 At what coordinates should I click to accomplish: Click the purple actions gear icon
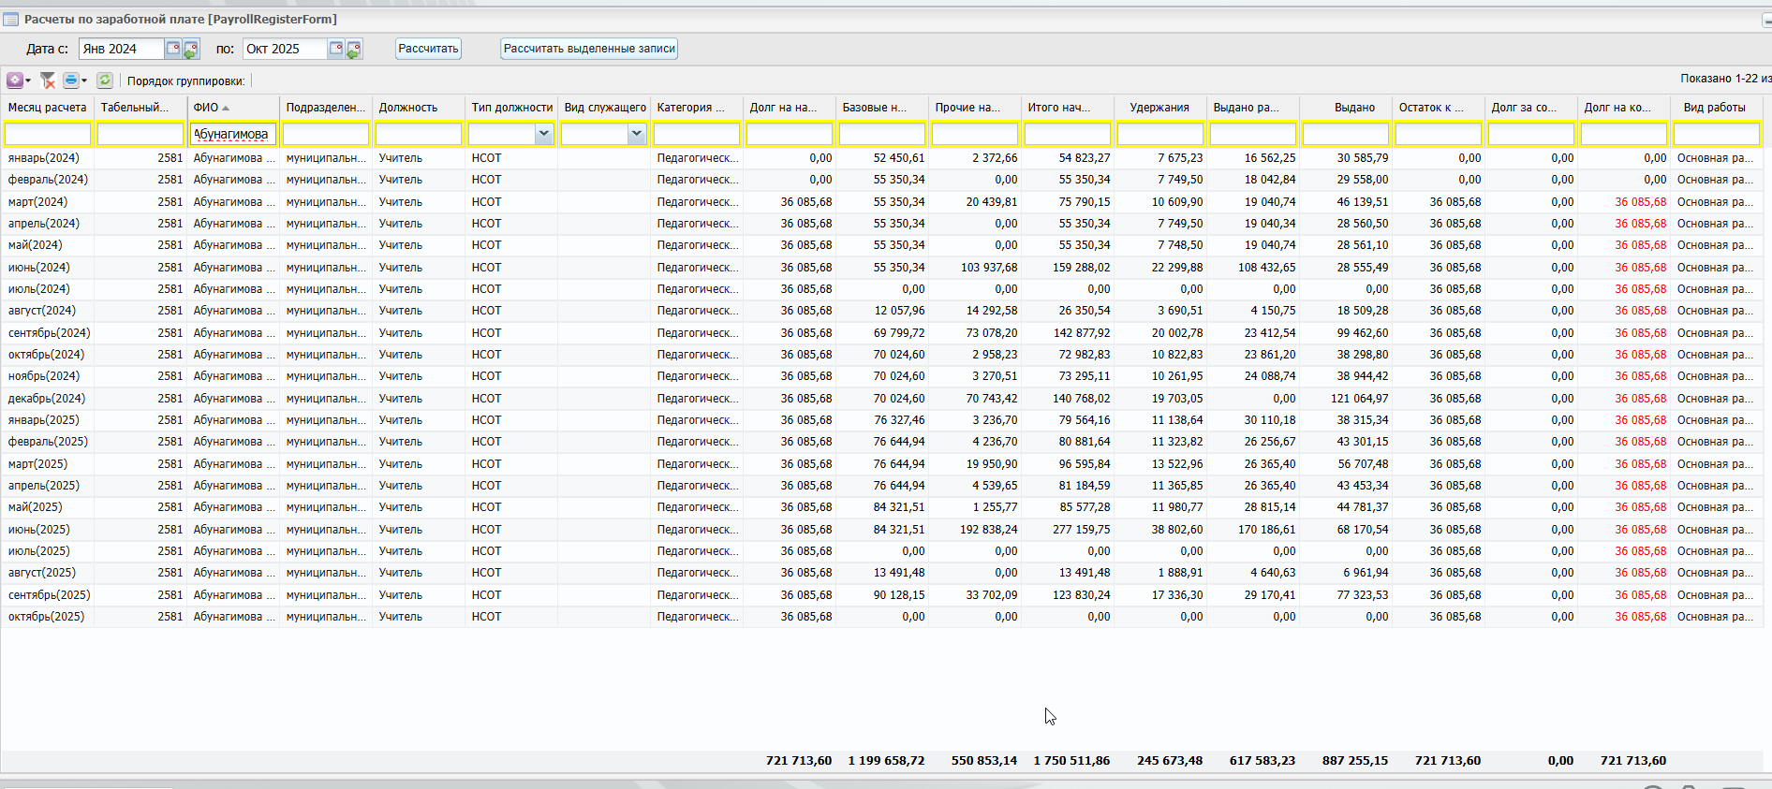14,80
